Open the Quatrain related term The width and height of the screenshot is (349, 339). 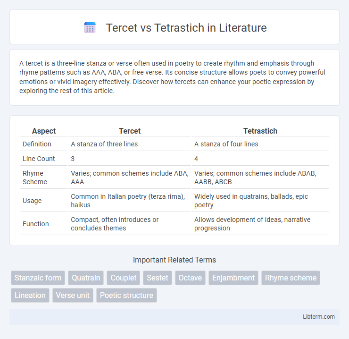86,278
